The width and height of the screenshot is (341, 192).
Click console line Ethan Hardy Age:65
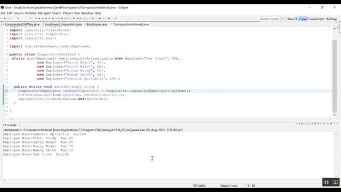click(38, 138)
